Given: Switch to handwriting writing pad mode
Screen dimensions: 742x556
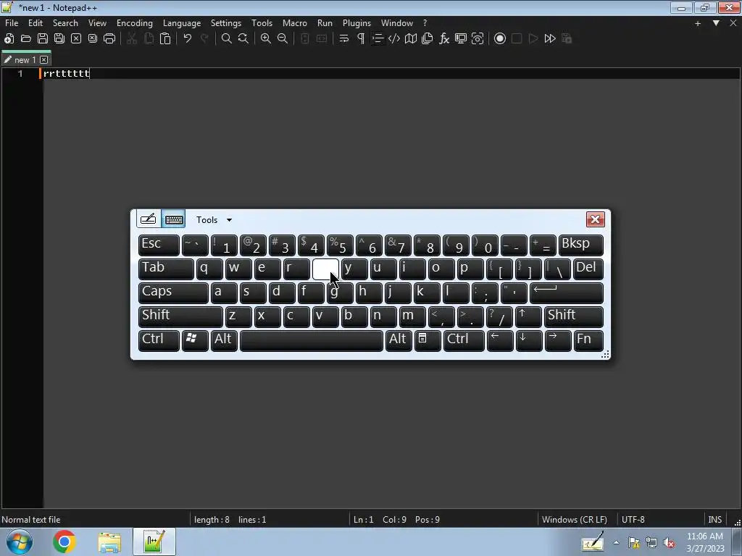Looking at the screenshot, I should click(x=148, y=219).
